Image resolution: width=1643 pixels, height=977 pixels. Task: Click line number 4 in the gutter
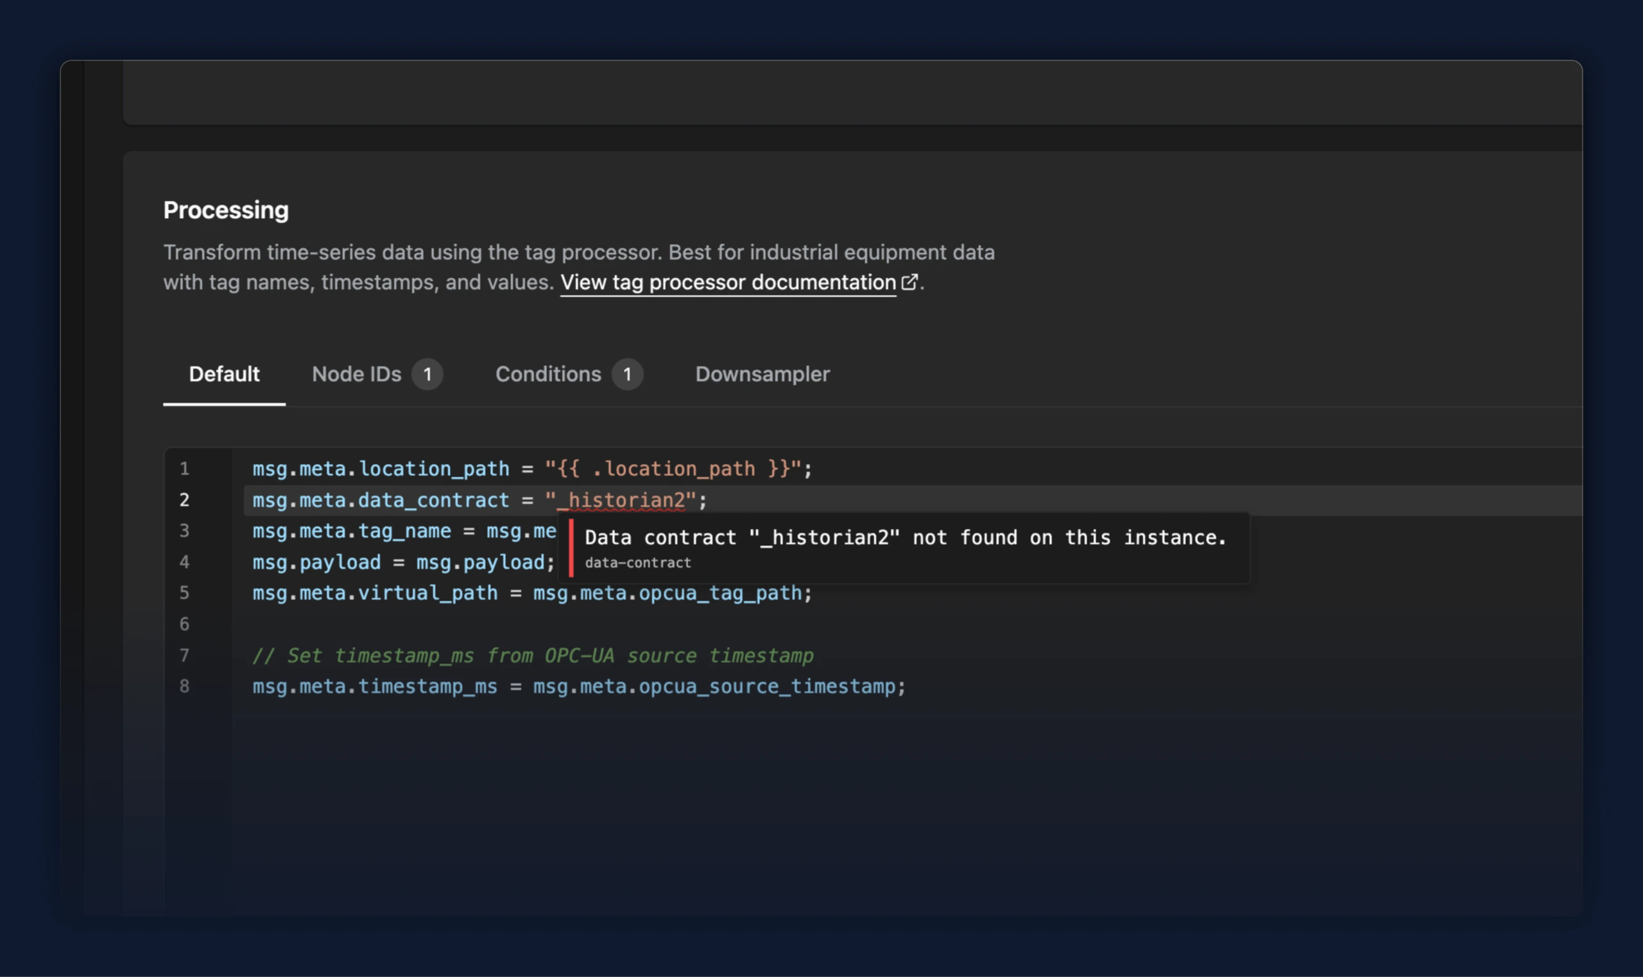pyautogui.click(x=184, y=562)
